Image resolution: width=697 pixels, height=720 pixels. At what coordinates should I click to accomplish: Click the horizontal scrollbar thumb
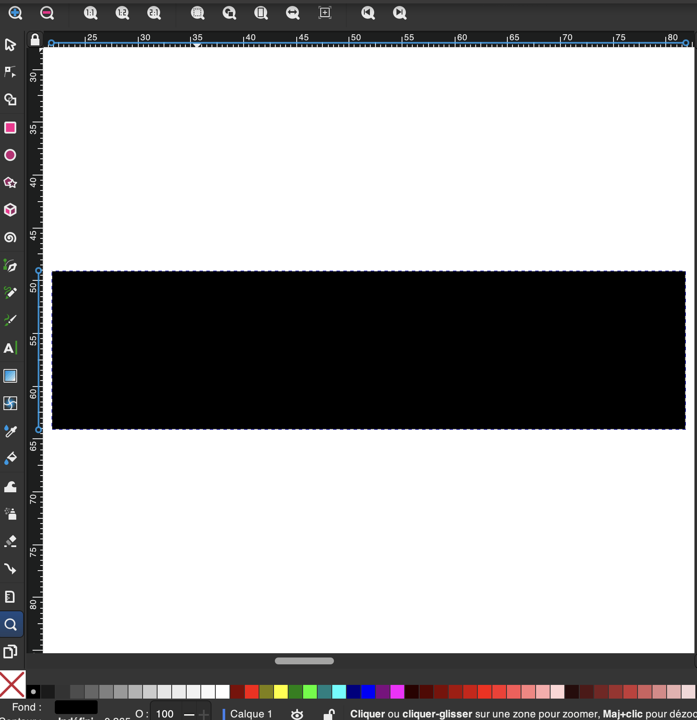[x=304, y=661]
